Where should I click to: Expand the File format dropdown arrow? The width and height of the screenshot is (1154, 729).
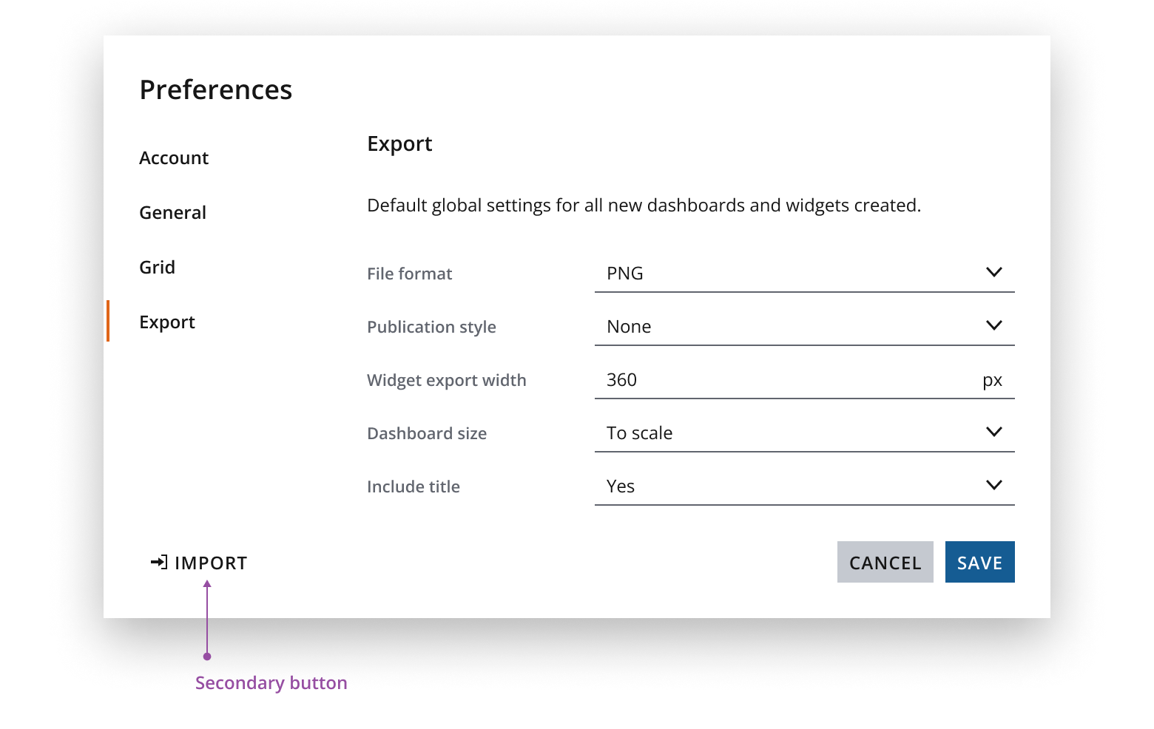pyautogui.click(x=993, y=273)
